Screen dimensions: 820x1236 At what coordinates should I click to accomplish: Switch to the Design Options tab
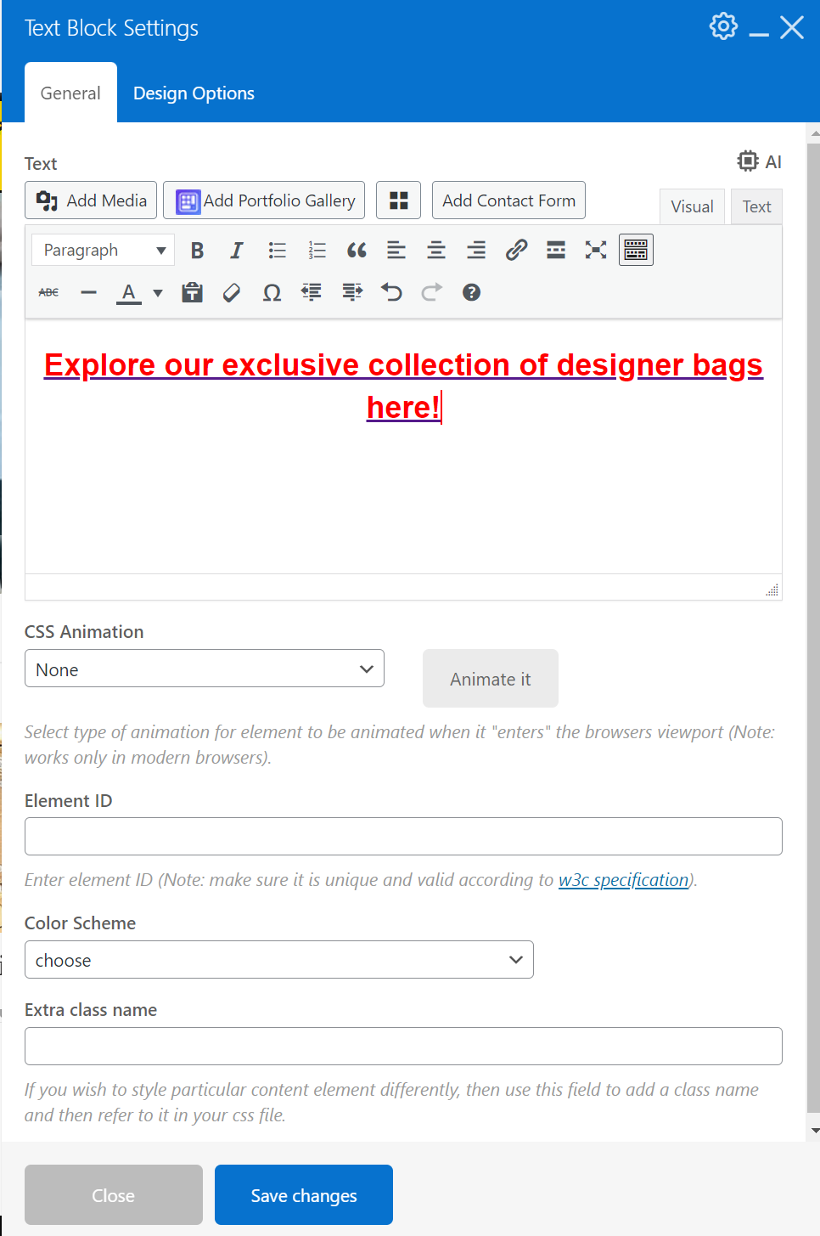coord(194,93)
